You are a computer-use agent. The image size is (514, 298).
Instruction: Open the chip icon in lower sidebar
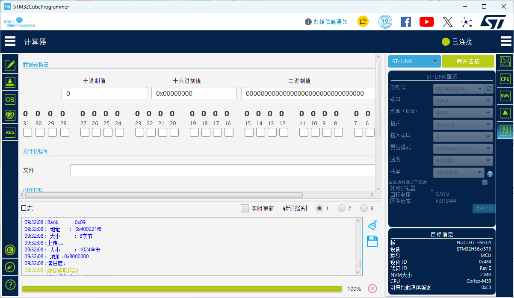[10, 250]
